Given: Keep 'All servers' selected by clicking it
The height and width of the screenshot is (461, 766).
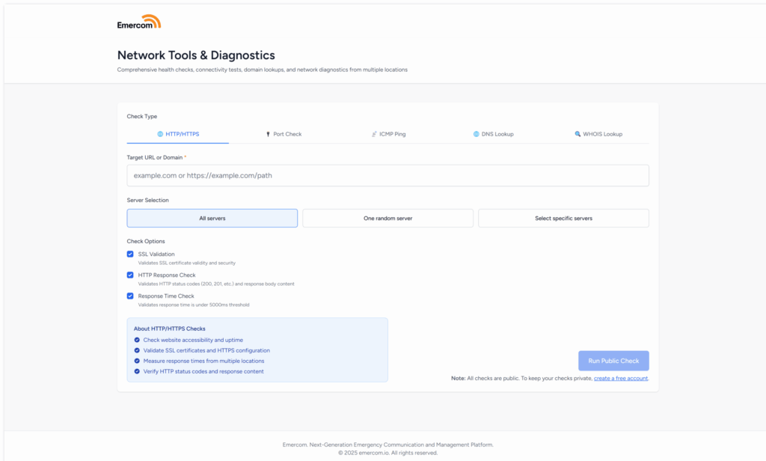Looking at the screenshot, I should (212, 218).
